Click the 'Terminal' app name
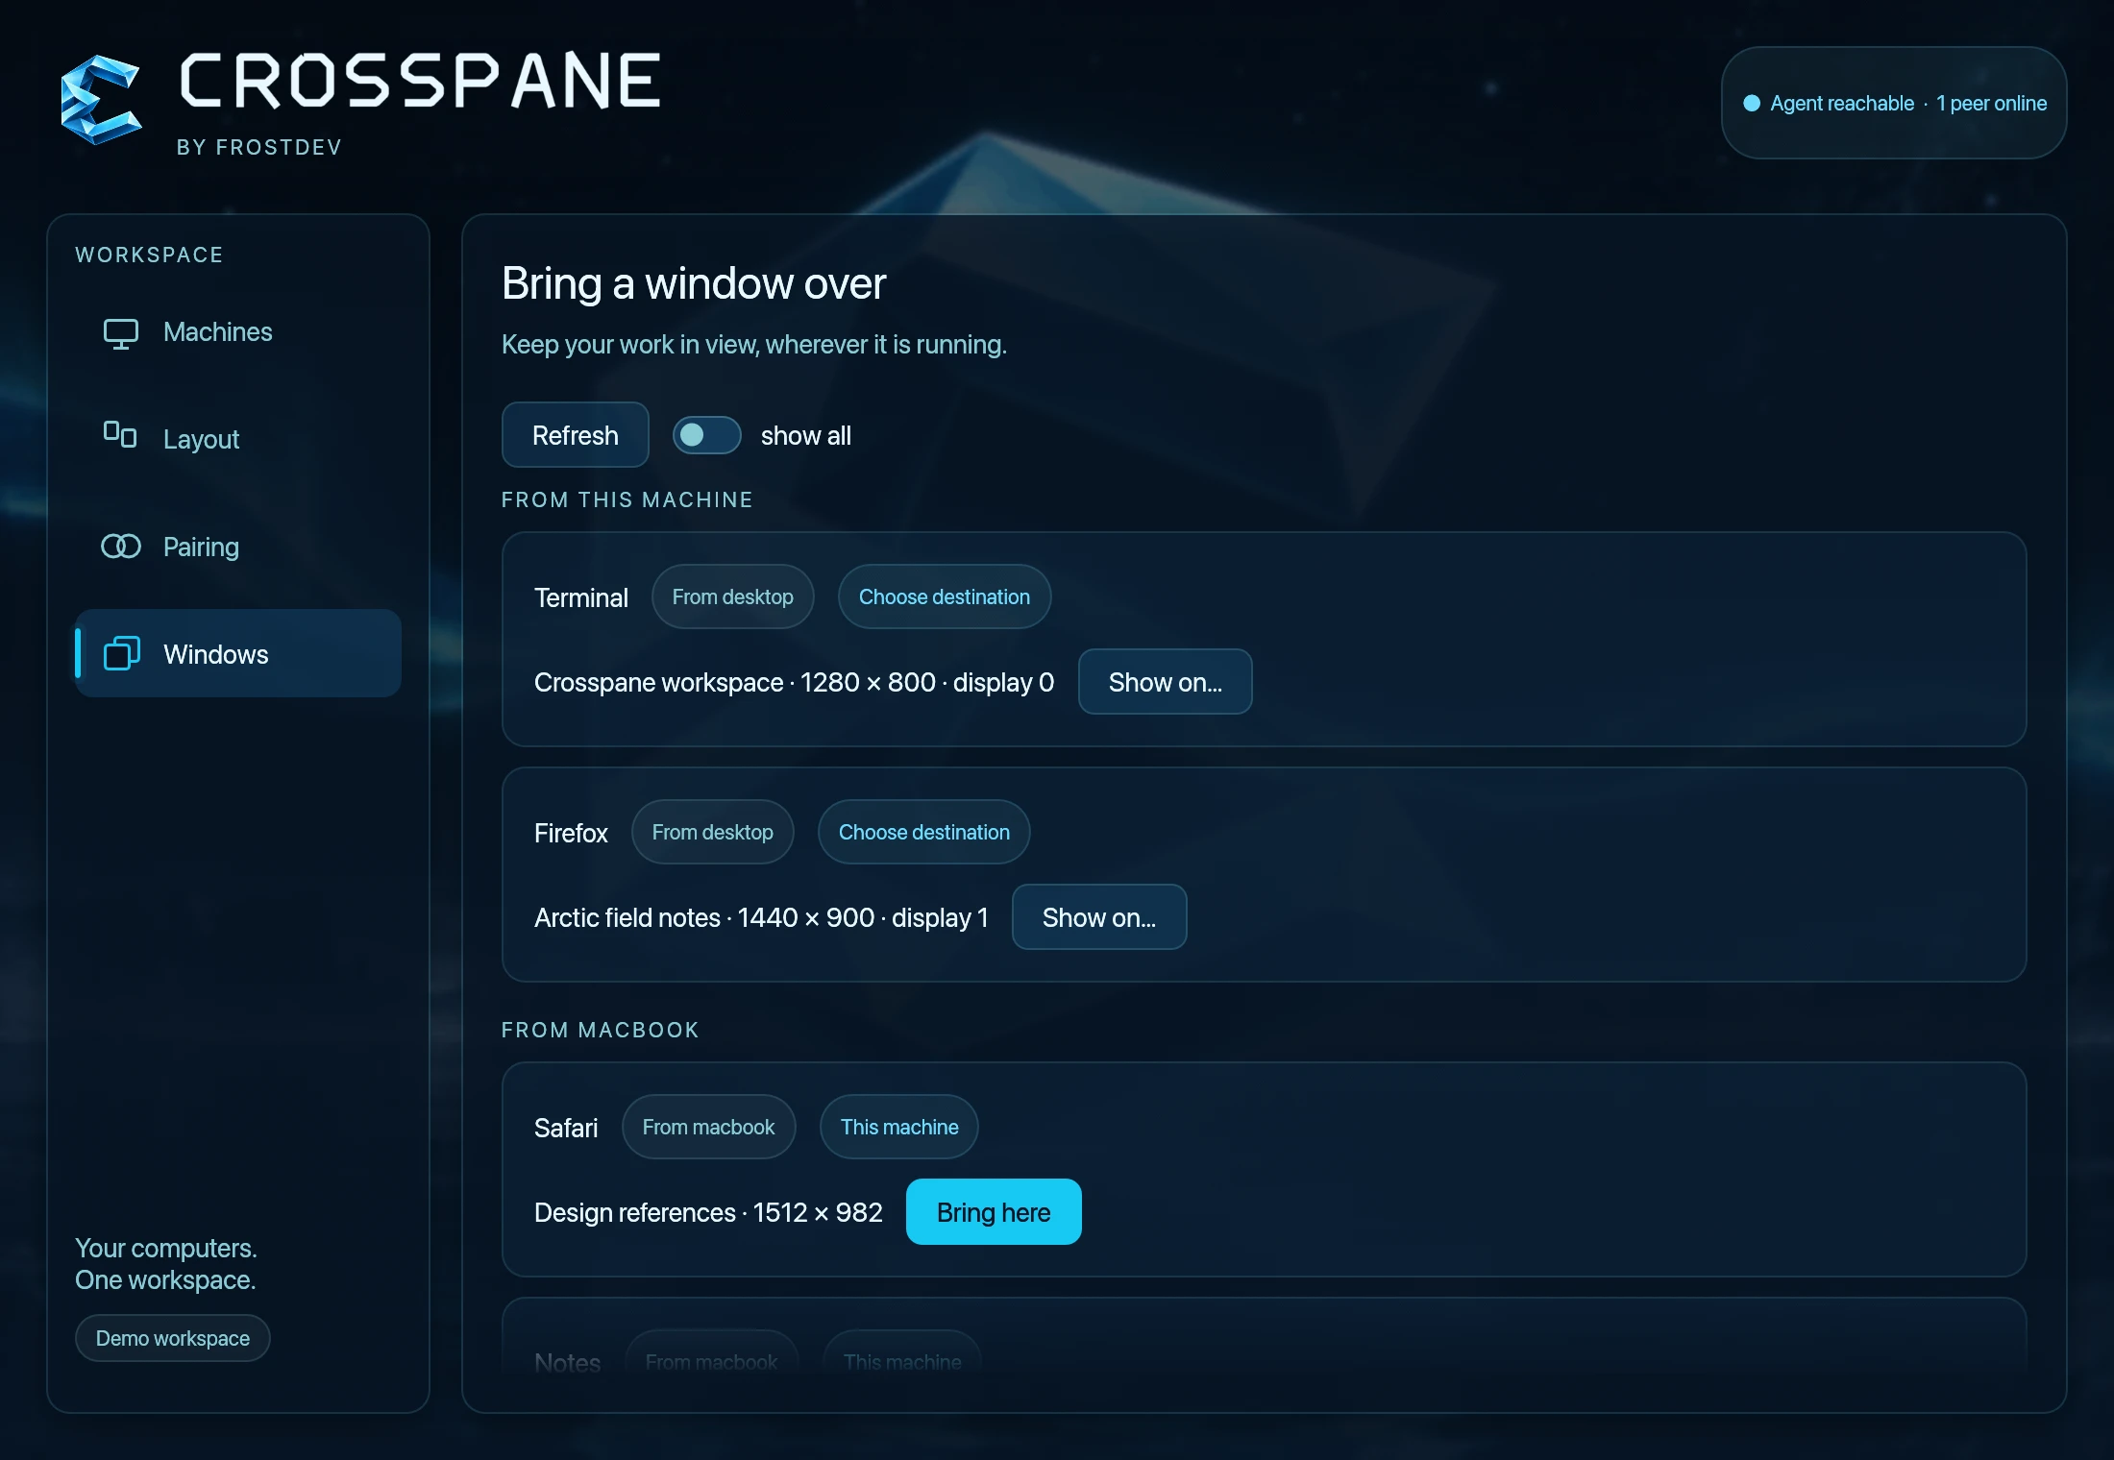The image size is (2114, 1460). coord(581,597)
